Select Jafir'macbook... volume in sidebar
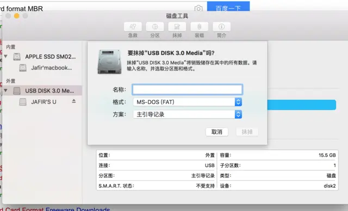The width and height of the screenshot is (348, 211). tap(52, 68)
